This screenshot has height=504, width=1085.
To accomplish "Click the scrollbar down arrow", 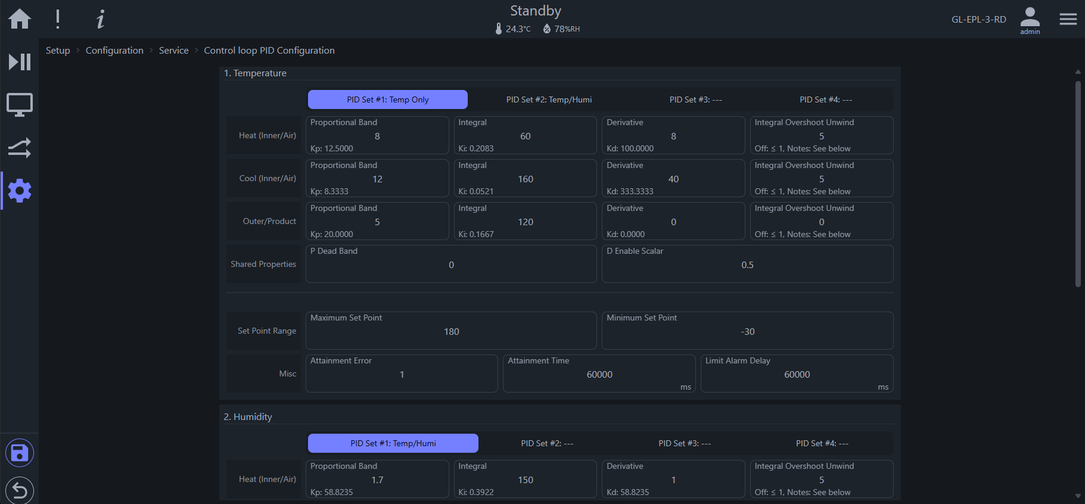I will pyautogui.click(x=1078, y=496).
